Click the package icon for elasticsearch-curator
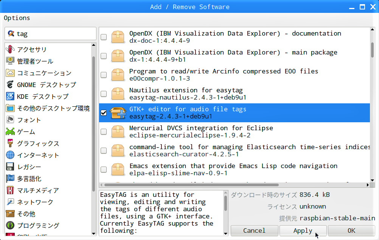Image resolution: width=379 pixels, height=240 pixels. click(x=118, y=151)
